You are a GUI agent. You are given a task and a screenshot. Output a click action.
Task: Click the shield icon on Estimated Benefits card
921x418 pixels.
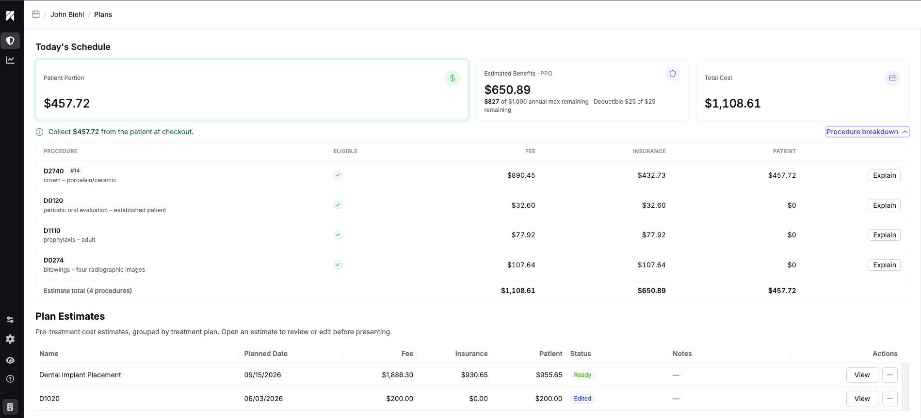pyautogui.click(x=673, y=74)
